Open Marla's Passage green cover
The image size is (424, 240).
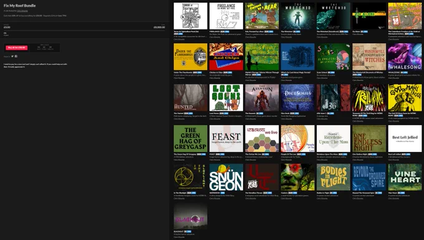click(262, 57)
